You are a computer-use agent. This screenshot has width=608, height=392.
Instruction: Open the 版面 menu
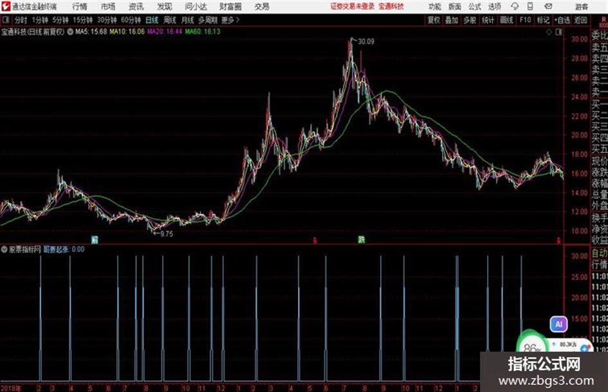tap(455, 6)
